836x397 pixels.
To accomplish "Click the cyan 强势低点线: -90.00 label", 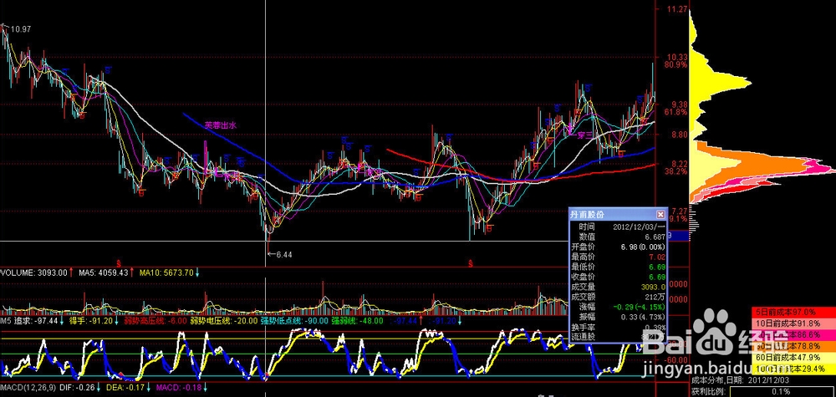I will pyautogui.click(x=293, y=321).
